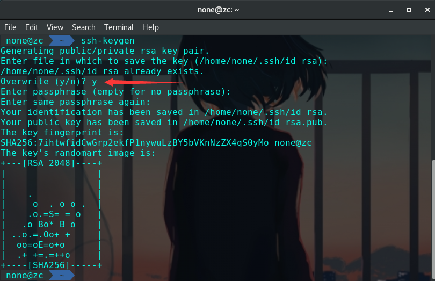Click the bottom 'none@zc' prompt
This screenshot has width=435, height=281.
[24, 276]
